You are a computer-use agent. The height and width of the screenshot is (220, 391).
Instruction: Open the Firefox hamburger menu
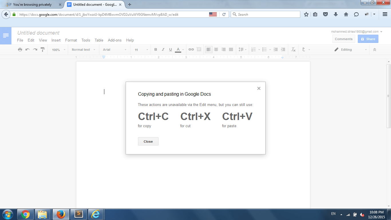pos(385,14)
